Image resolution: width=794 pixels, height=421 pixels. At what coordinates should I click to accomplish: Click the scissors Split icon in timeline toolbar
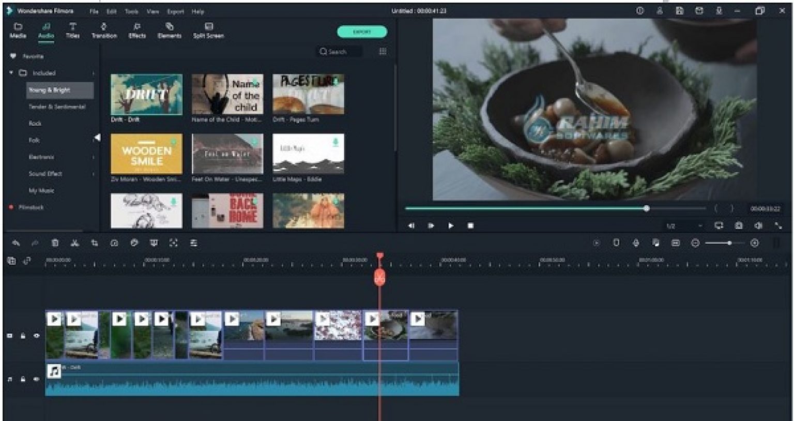pos(74,243)
